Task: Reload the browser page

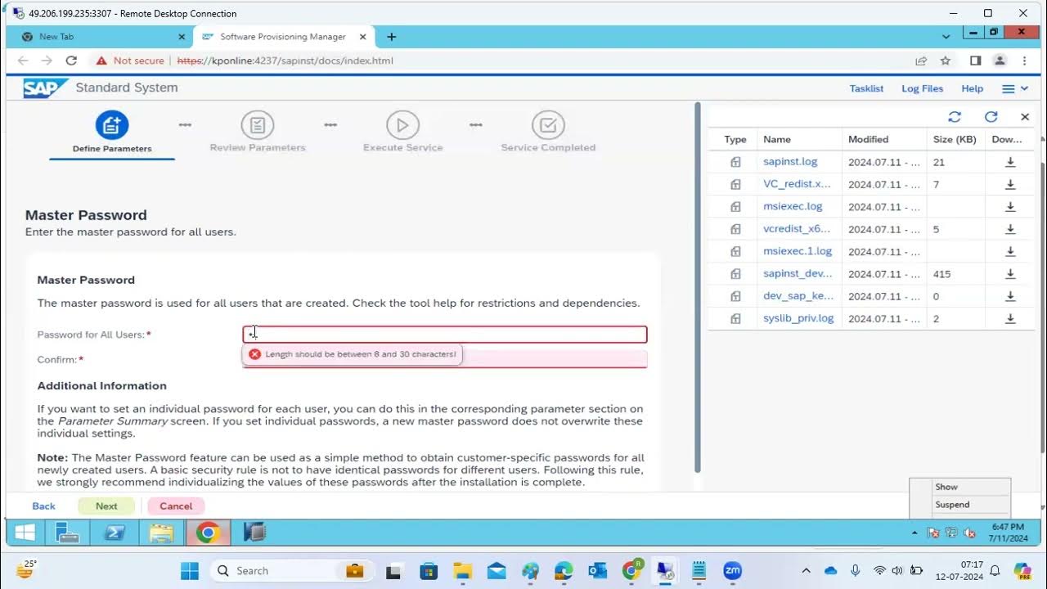Action: 71,61
